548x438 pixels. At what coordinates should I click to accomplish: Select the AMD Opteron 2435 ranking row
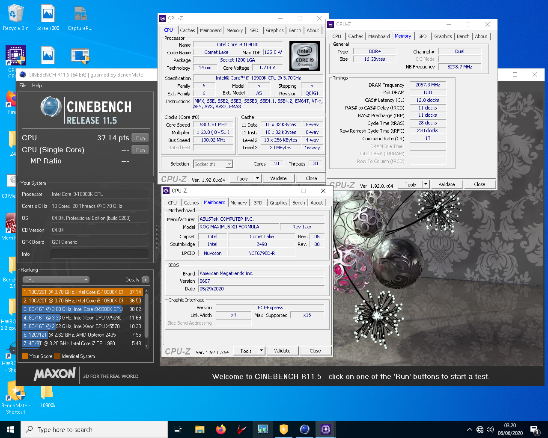(x=82, y=335)
